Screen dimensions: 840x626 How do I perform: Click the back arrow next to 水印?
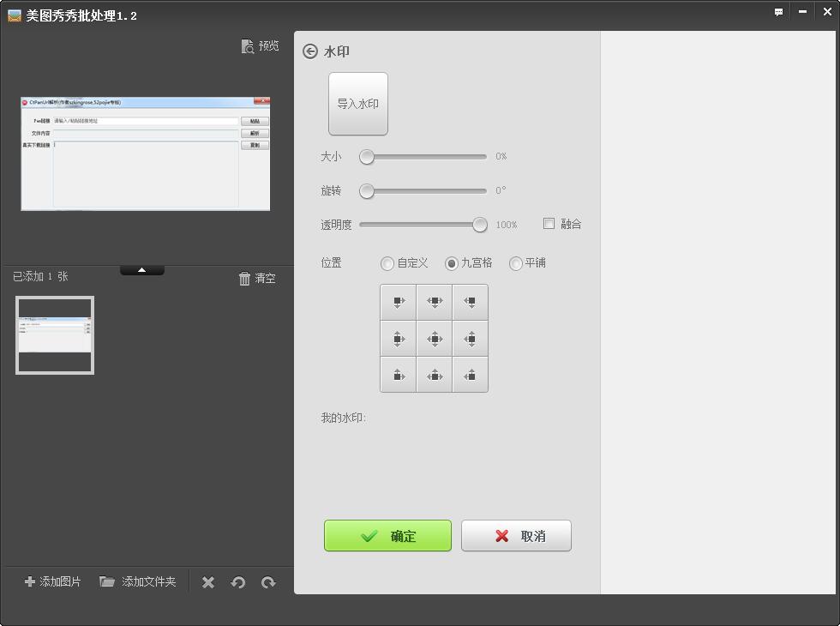(x=309, y=51)
